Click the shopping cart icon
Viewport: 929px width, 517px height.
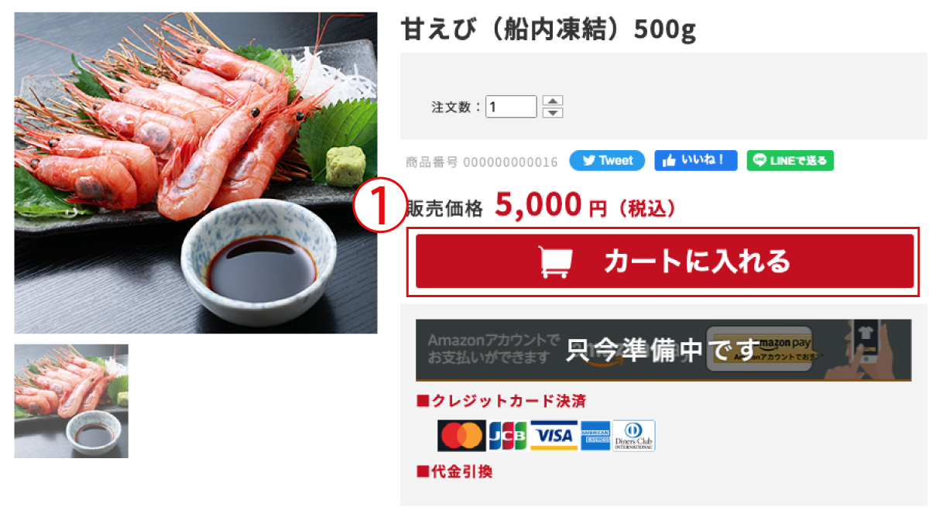tap(555, 262)
